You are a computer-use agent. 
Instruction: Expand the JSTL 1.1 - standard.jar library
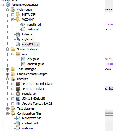(x=13, y=84)
